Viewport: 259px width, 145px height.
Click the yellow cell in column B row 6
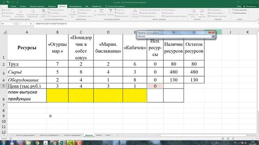tap(57, 95)
